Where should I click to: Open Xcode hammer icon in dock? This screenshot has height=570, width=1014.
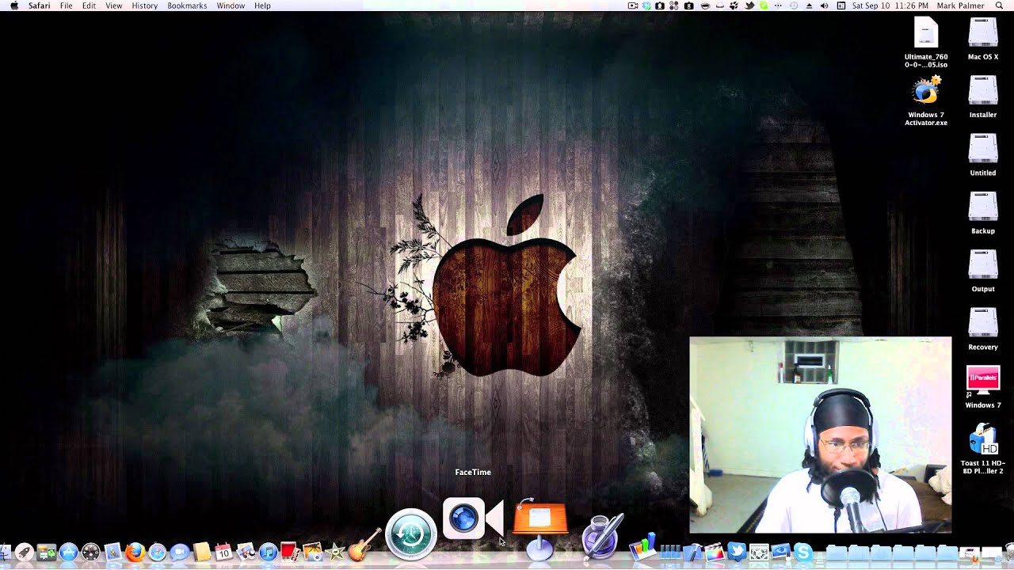tap(692, 552)
